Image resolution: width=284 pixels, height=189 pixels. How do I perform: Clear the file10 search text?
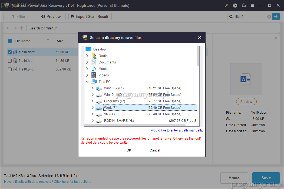tap(269, 17)
